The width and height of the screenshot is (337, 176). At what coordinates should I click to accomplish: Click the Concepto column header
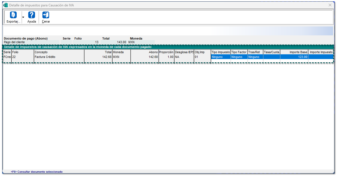pos(59,52)
